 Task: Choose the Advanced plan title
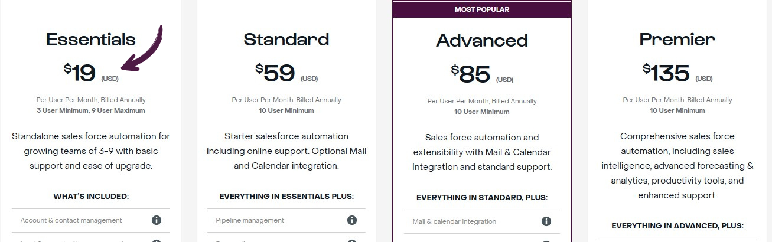tap(482, 41)
